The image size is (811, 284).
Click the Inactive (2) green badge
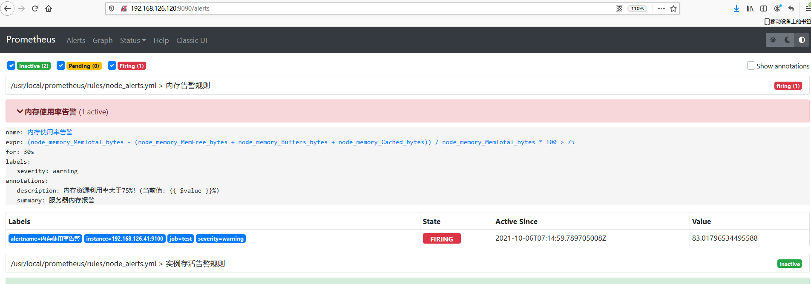(x=34, y=66)
